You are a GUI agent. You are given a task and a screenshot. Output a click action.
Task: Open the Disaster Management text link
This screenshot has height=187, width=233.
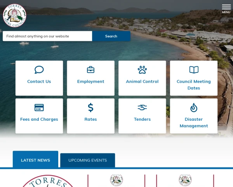[x=194, y=123]
